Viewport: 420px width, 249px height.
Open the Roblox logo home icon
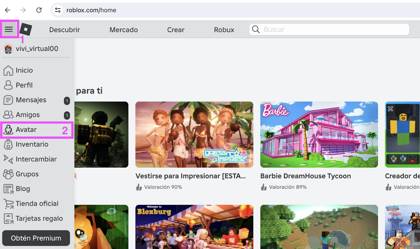coord(26,29)
